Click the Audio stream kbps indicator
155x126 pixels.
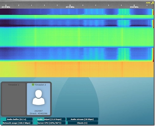(x=82, y=119)
